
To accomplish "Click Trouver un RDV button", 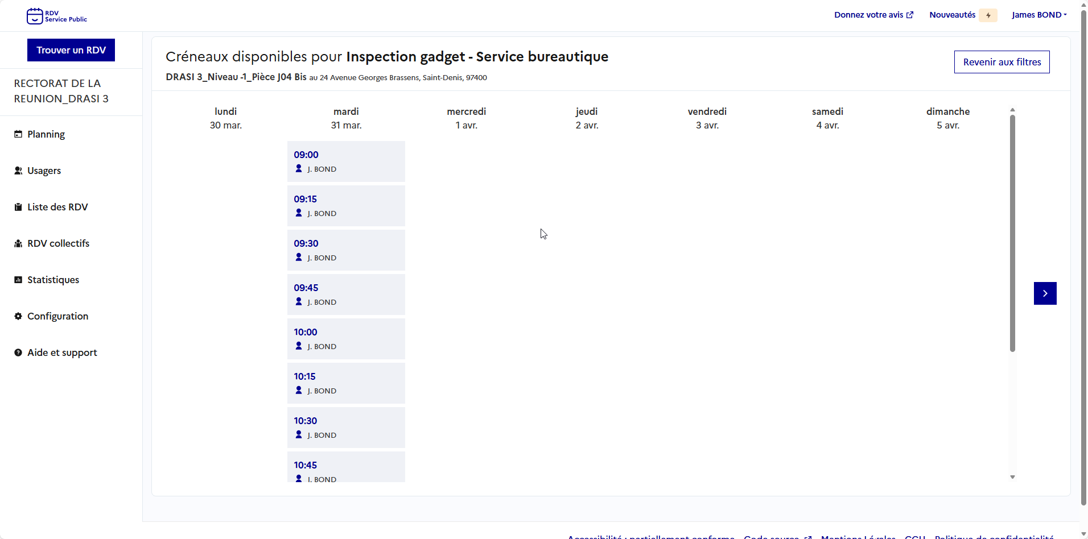I will [x=71, y=50].
